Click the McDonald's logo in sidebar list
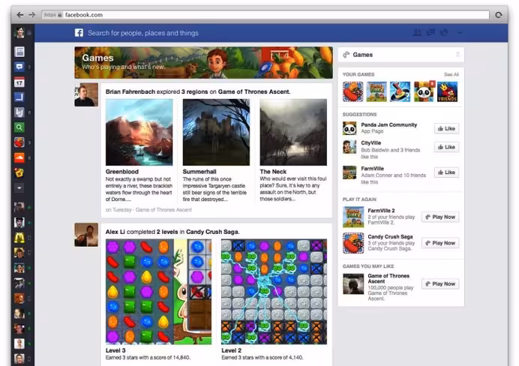Screen dimensions: 519x366 [19, 238]
